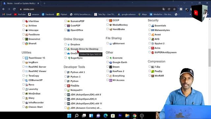
Task: Tick the Revo checkbox
Action: click(x=23, y=85)
